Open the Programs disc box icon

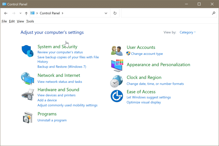point(28,118)
